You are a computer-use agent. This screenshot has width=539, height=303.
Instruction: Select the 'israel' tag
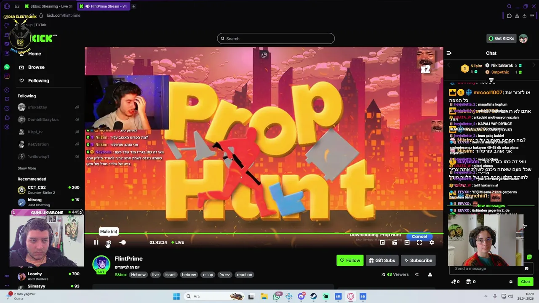click(170, 275)
